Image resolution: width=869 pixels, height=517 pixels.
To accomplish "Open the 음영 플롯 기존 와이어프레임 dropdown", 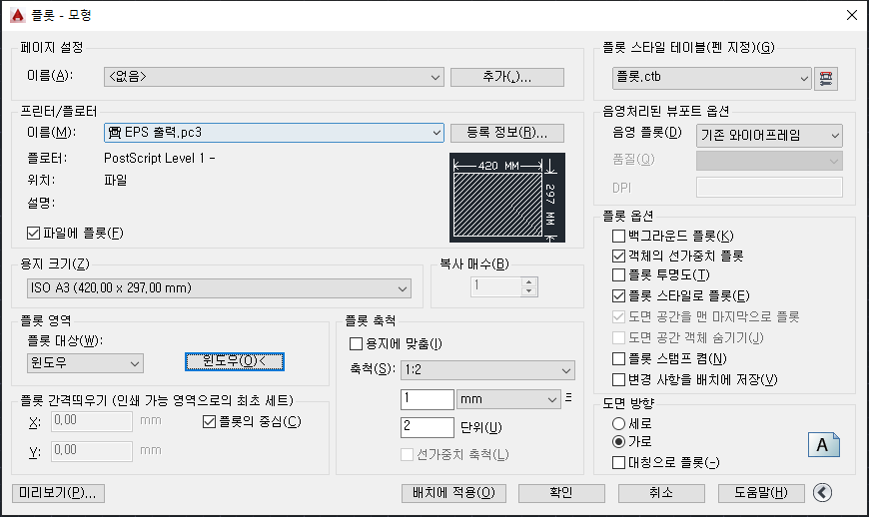I will click(769, 136).
